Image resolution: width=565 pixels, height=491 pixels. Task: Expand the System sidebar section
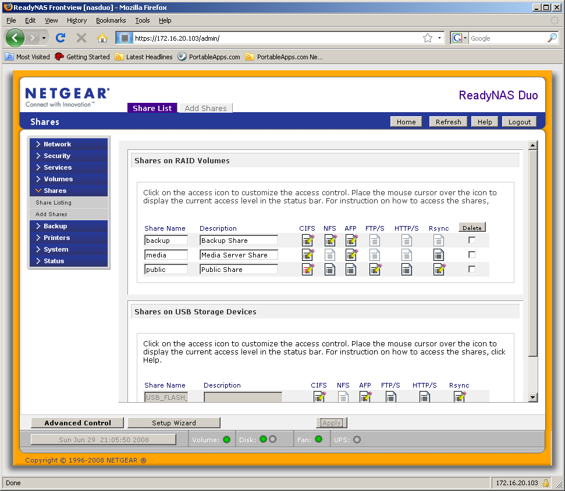pyautogui.click(x=69, y=249)
